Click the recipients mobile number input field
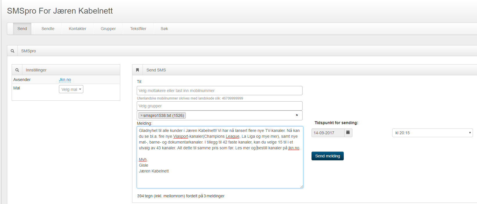The height and width of the screenshot is (204, 477). click(219, 91)
